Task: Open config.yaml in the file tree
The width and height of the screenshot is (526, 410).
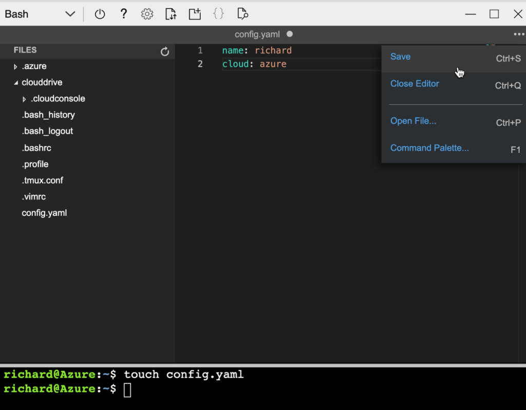Action: (x=44, y=213)
